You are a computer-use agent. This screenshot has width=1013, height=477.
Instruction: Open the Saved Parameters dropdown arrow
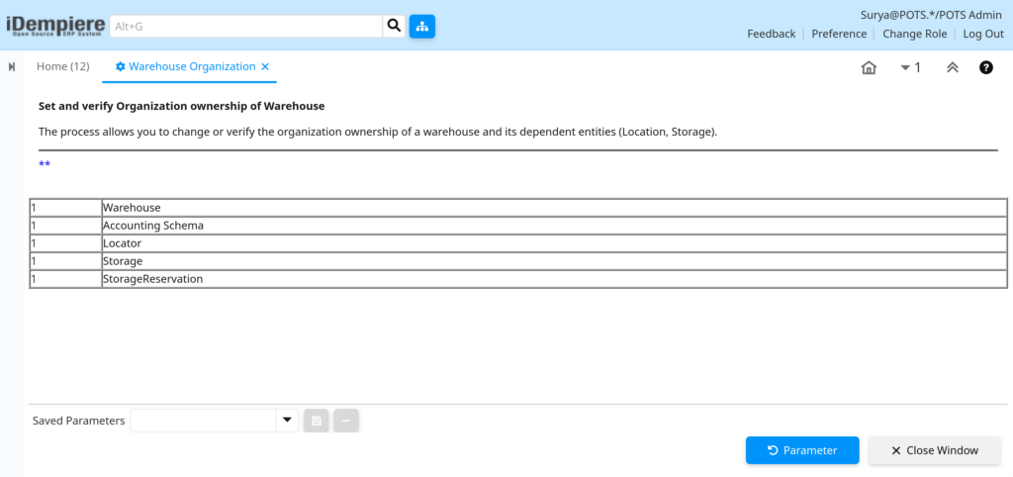(287, 421)
